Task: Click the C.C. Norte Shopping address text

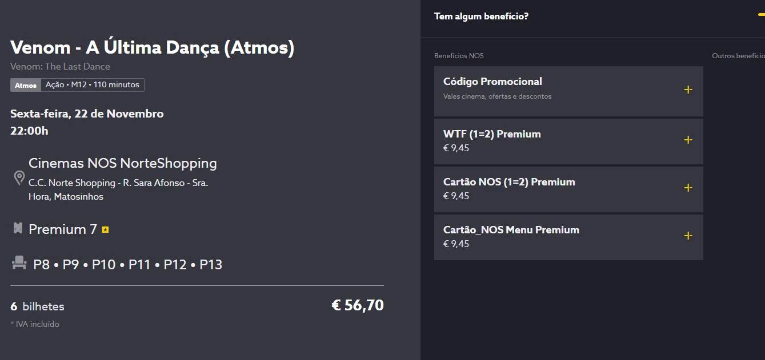Action: 118,189
